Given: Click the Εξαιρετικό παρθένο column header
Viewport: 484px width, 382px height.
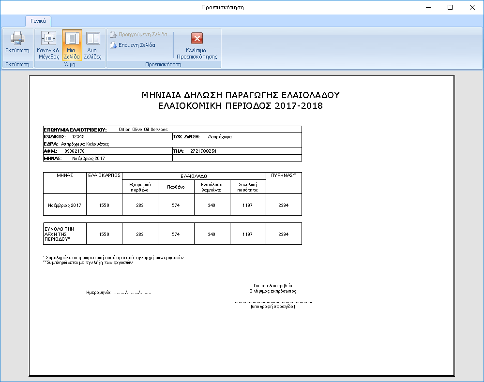Looking at the screenshot, I should 140,187.
